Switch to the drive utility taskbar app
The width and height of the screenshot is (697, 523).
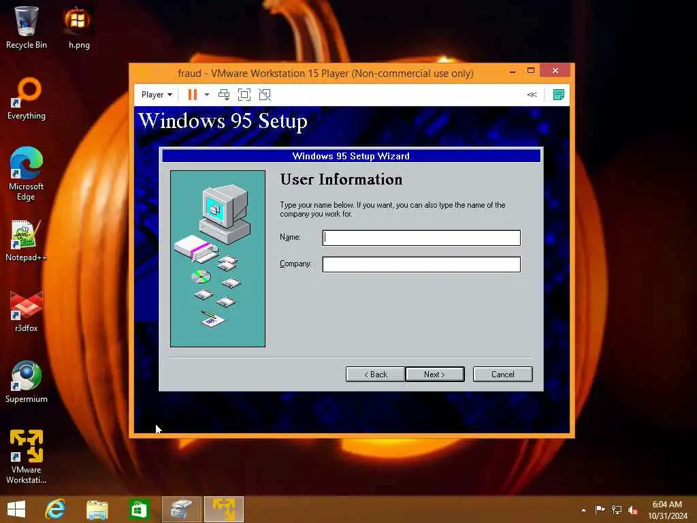tap(181, 509)
